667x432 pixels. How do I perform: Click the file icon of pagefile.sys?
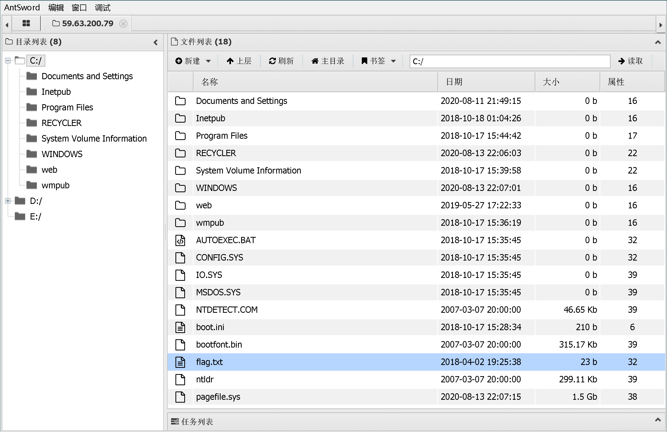pos(180,397)
